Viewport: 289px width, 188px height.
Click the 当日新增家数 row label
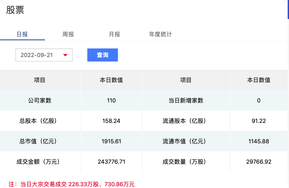pyautogui.click(x=186, y=101)
